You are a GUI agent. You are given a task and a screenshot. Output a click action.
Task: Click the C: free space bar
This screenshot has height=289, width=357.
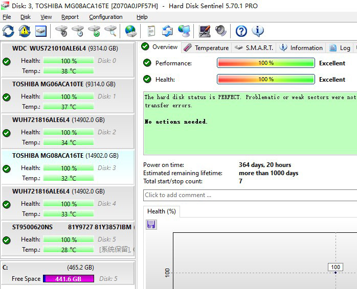coord(69,279)
